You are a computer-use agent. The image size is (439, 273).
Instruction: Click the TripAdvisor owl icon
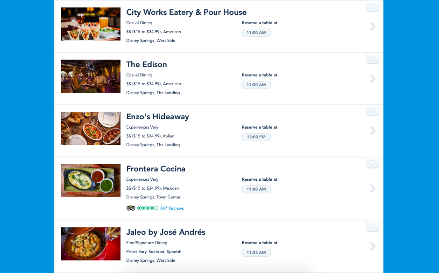(x=131, y=208)
